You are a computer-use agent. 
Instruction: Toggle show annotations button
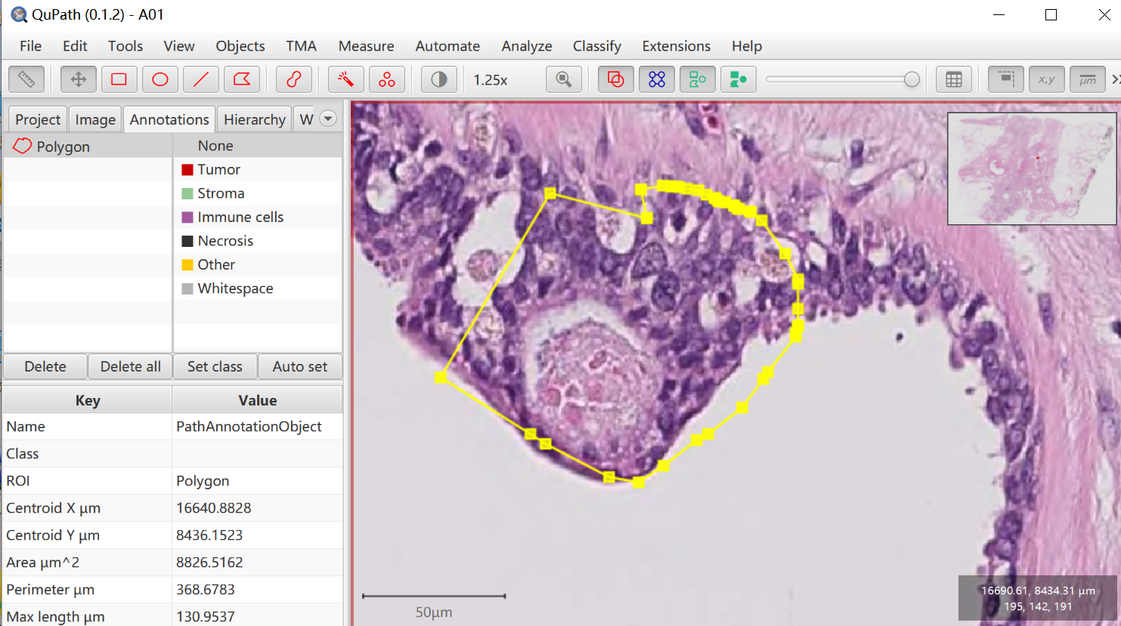pyautogui.click(x=616, y=79)
